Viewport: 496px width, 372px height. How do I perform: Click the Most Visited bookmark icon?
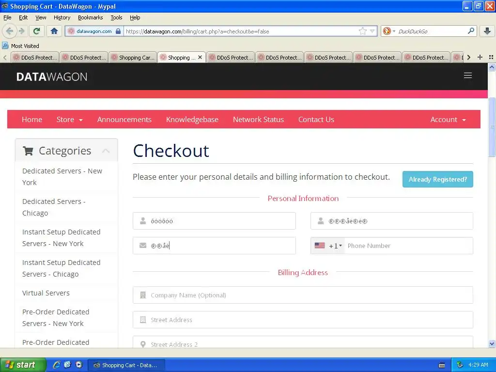tap(5, 46)
